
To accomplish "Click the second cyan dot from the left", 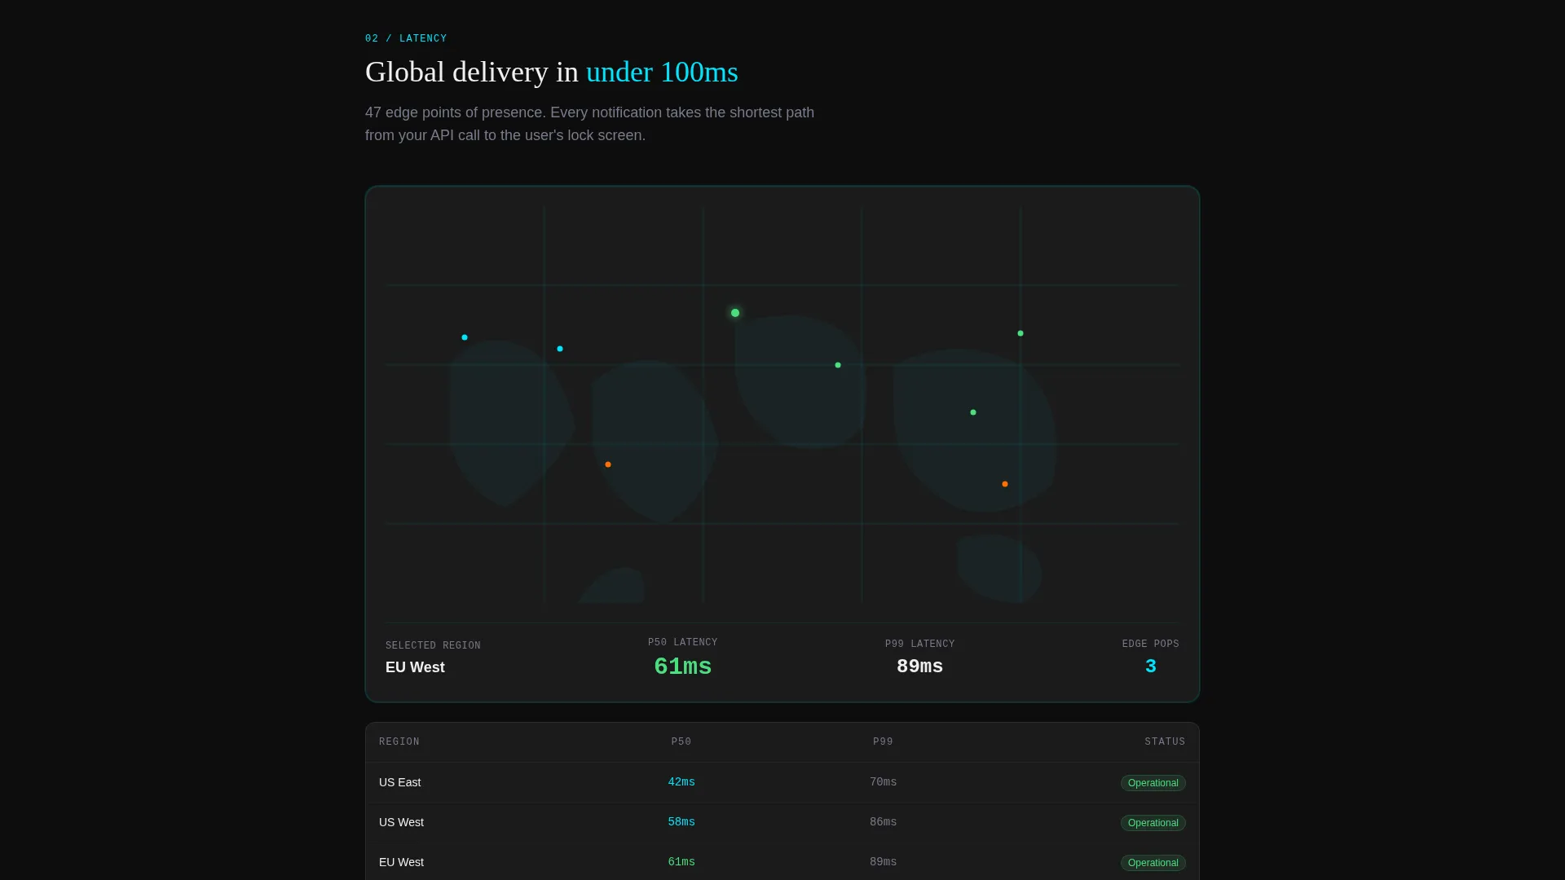I will (560, 349).
